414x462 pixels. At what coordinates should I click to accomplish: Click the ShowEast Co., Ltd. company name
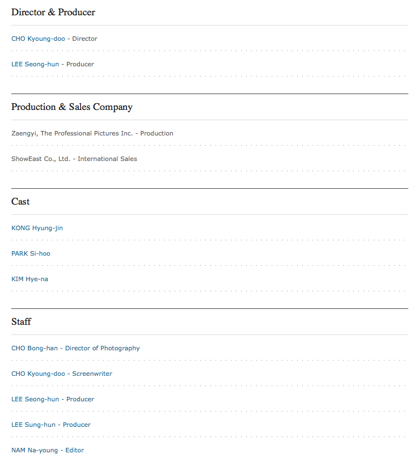pos(41,159)
